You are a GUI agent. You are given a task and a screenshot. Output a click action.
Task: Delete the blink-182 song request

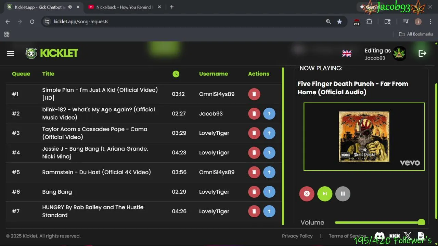click(x=254, y=113)
